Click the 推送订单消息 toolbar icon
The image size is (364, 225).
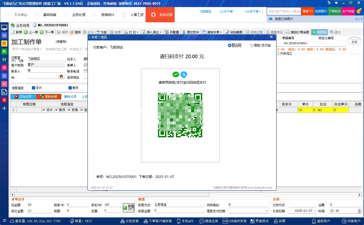[x=288, y=32]
